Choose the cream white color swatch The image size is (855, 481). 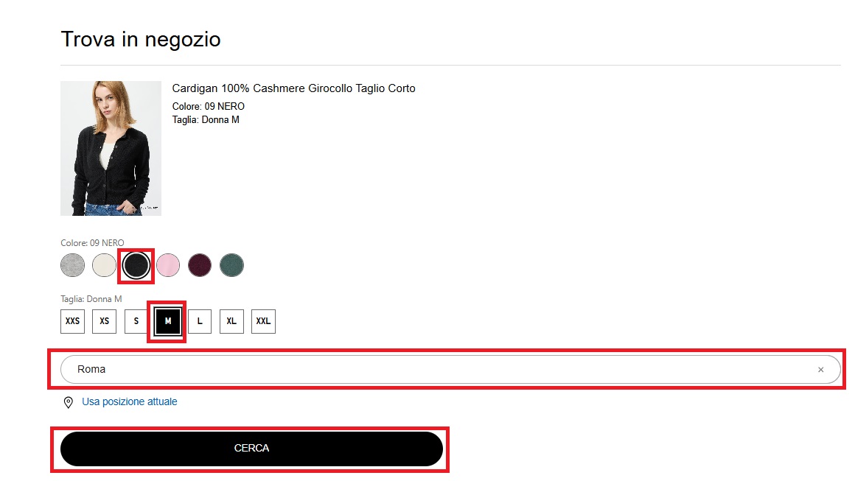pyautogui.click(x=104, y=265)
